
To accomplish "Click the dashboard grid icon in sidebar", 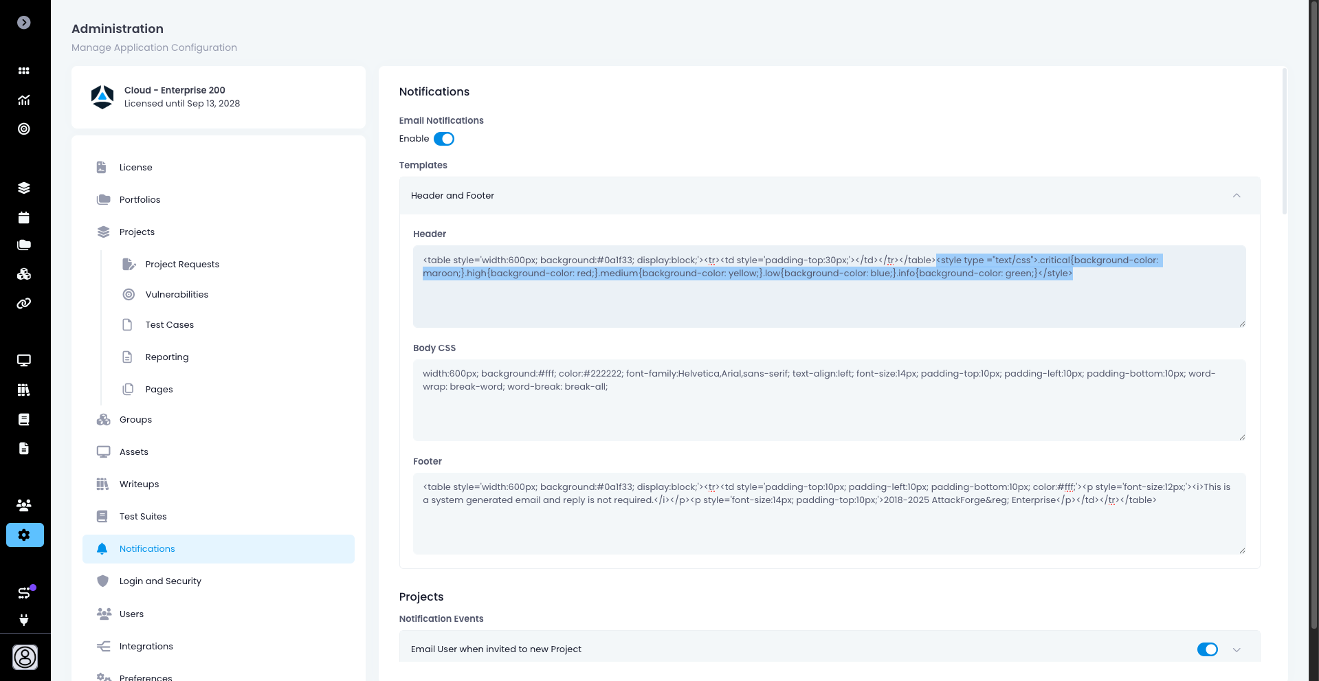I will point(24,71).
